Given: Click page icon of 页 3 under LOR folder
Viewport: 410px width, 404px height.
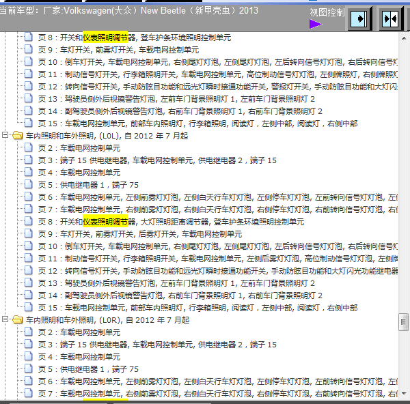Looking at the screenshot, I should coord(29,344).
